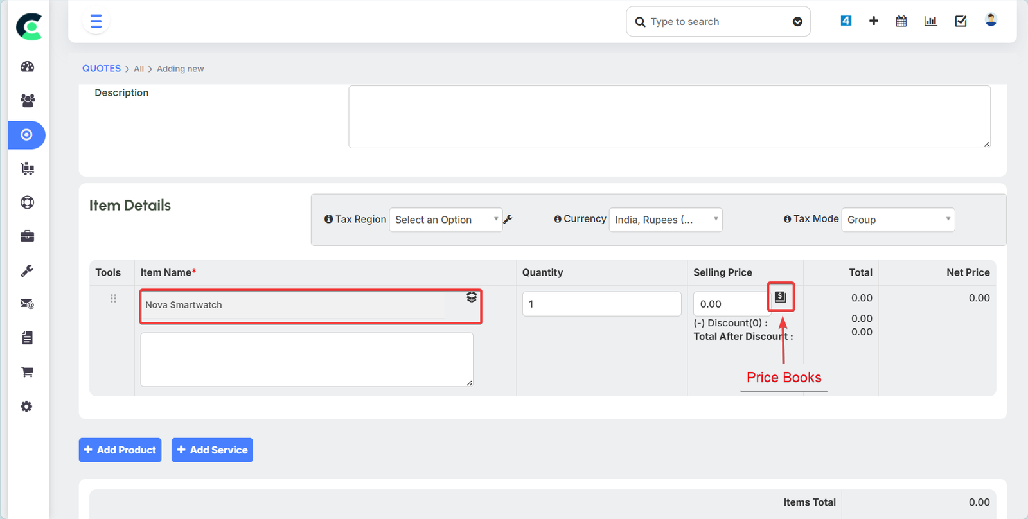Toggle the hamburger menu

pyautogui.click(x=96, y=22)
